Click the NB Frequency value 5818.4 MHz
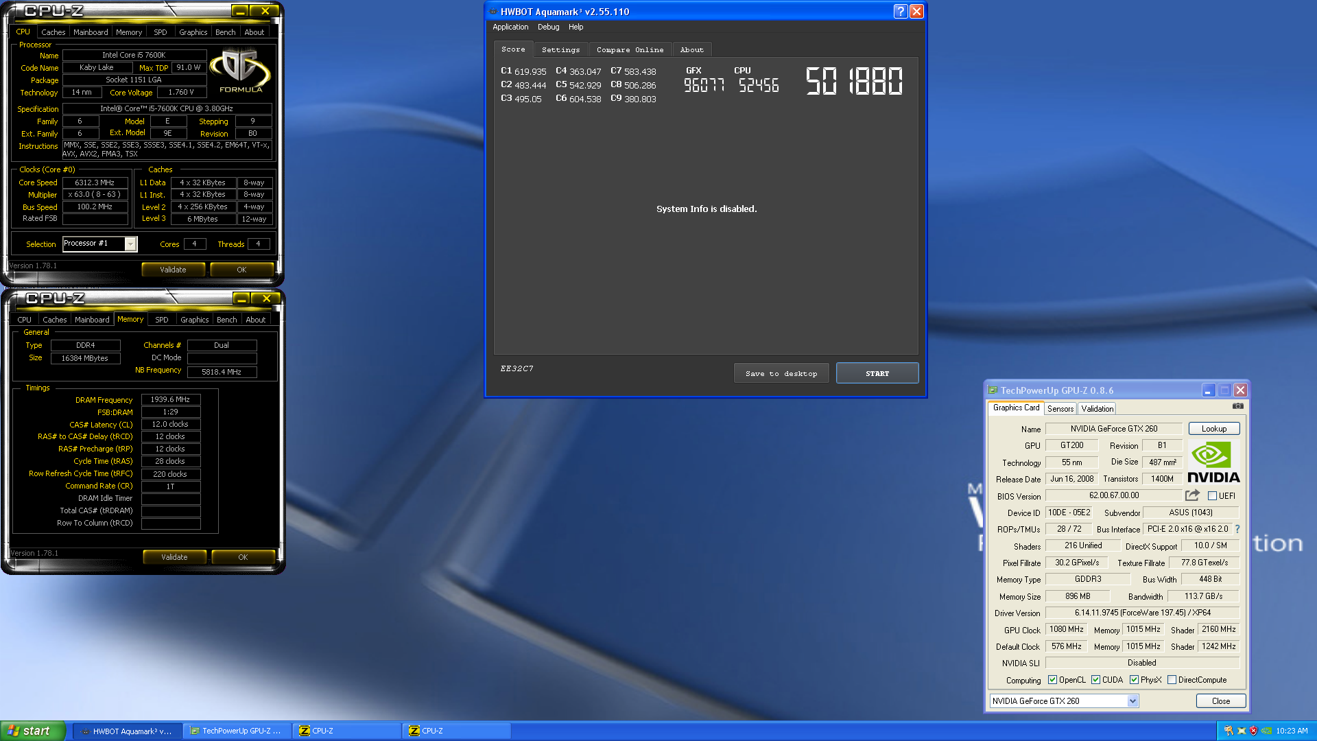 click(222, 372)
